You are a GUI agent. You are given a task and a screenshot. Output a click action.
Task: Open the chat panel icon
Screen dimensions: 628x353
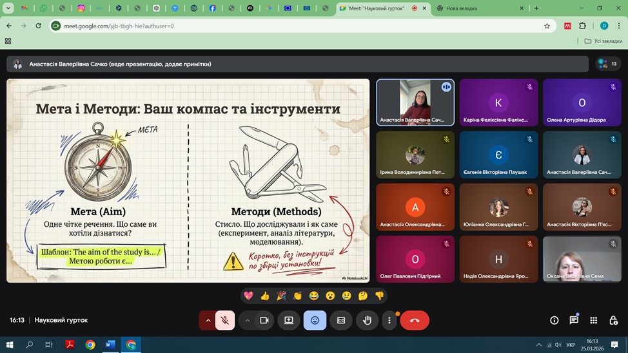(574, 320)
